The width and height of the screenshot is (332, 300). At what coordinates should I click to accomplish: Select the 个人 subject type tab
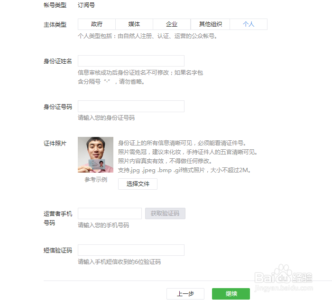coord(249,24)
